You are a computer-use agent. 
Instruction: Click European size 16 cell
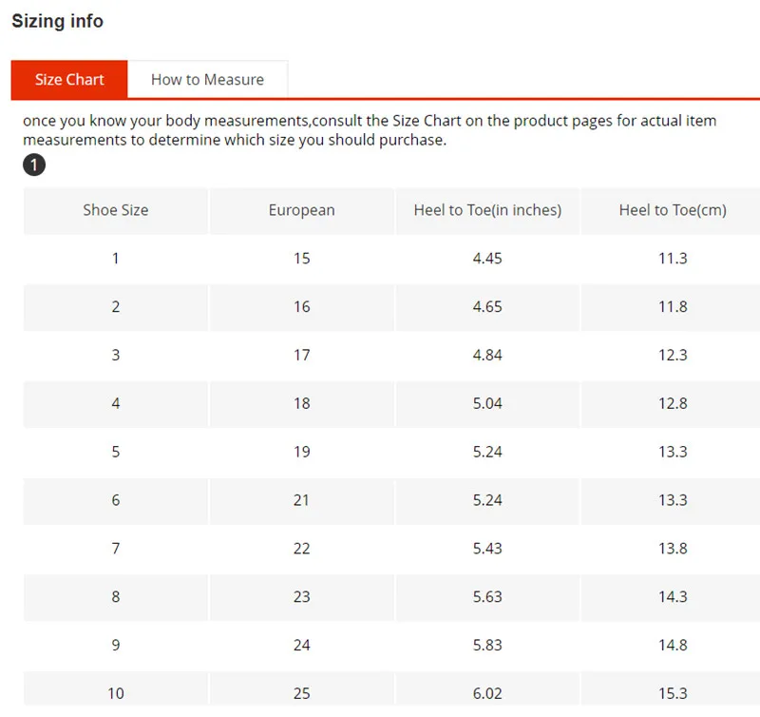301,307
